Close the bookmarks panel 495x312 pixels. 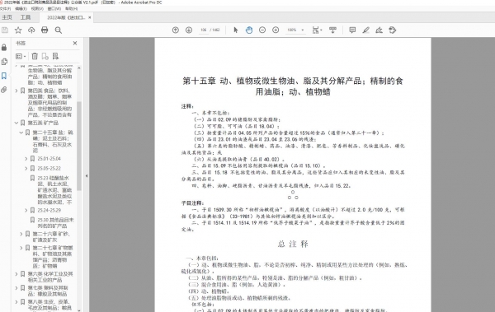coord(75,43)
